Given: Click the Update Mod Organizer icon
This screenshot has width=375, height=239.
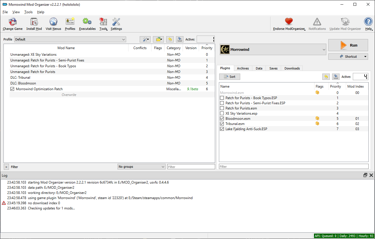Looking at the screenshot, I should point(345,22).
